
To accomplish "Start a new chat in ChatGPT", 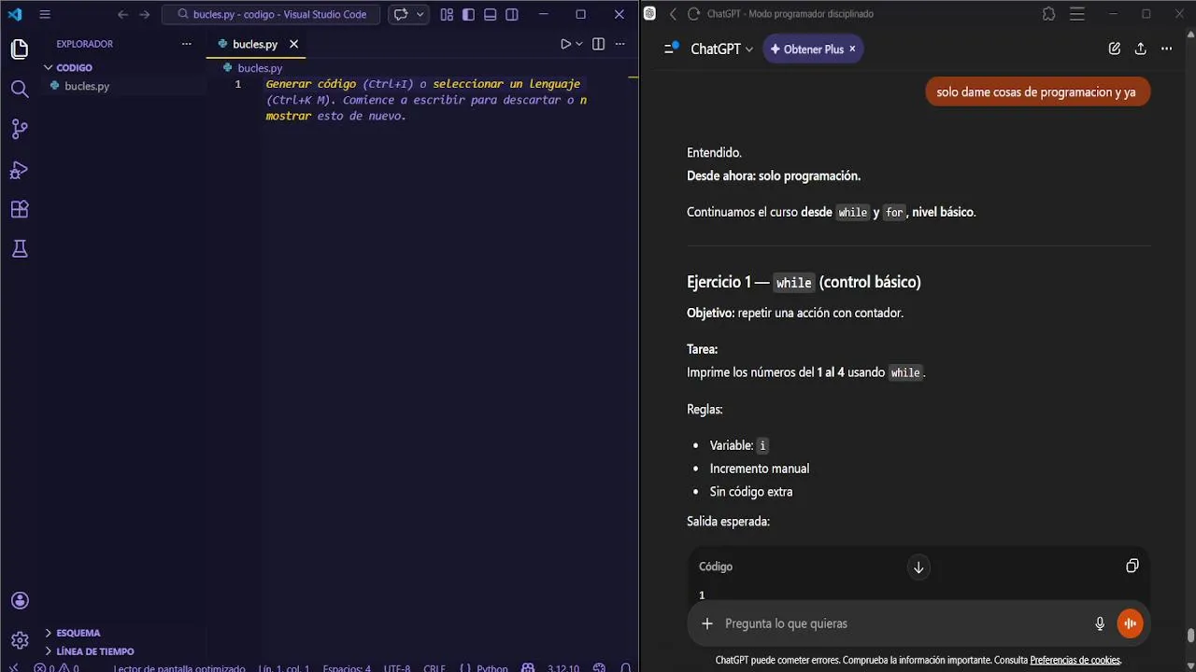I will pyautogui.click(x=1114, y=49).
